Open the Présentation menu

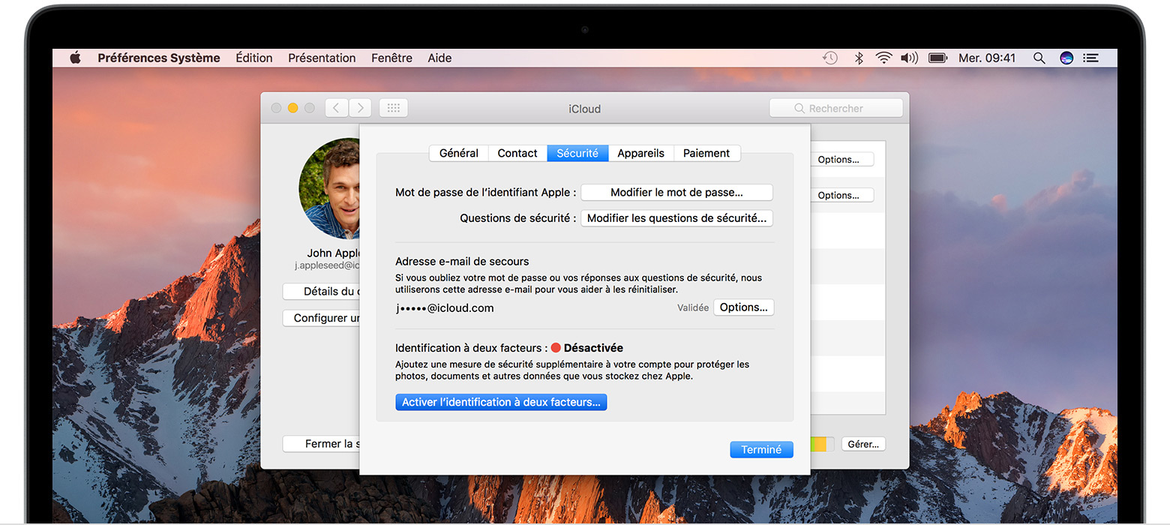pyautogui.click(x=322, y=58)
